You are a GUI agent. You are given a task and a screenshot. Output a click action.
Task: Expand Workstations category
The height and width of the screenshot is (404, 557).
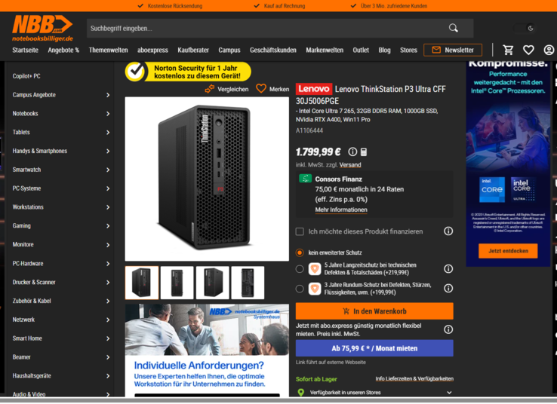coord(108,207)
